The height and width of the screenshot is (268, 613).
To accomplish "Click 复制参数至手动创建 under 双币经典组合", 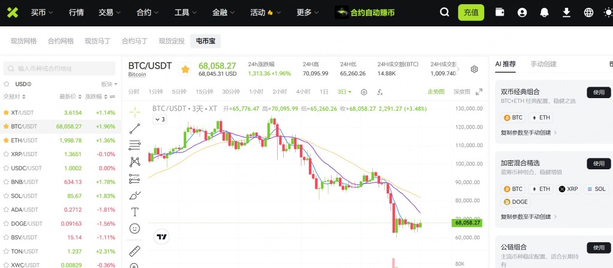I will (x=529, y=132).
